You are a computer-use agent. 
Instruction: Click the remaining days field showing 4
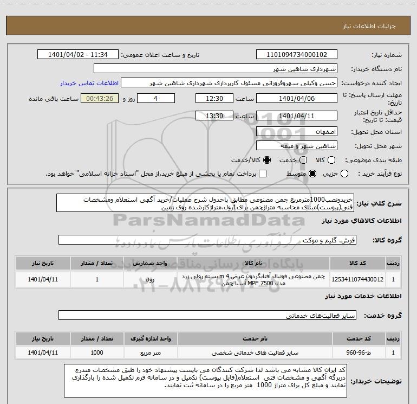pyautogui.click(x=156, y=98)
